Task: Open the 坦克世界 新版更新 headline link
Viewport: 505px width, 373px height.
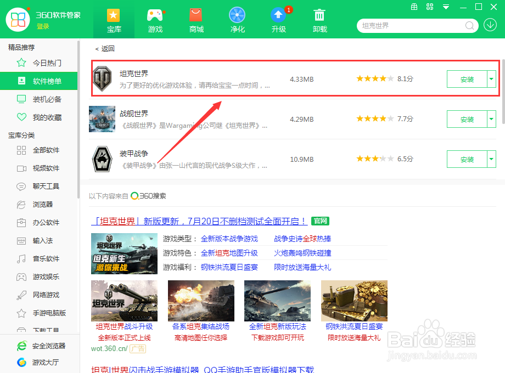Action: [x=199, y=222]
